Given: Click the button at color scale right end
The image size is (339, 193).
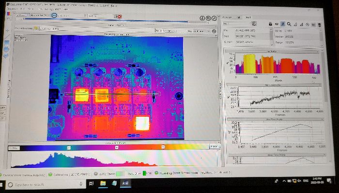Looking at the screenshot, I should point(214,147).
